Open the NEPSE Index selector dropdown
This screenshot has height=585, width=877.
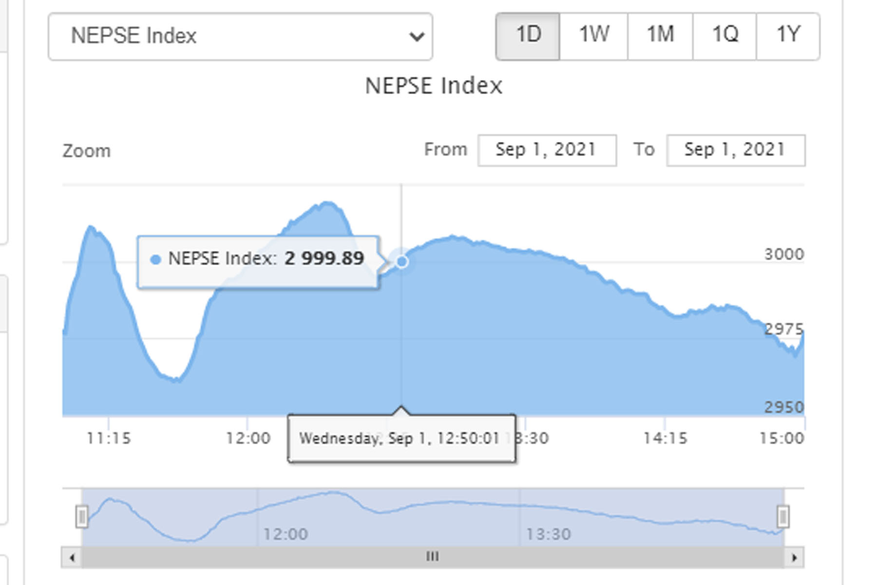click(240, 37)
